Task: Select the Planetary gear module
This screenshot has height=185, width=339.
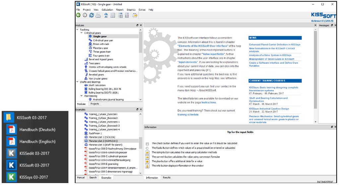Action: point(100,48)
